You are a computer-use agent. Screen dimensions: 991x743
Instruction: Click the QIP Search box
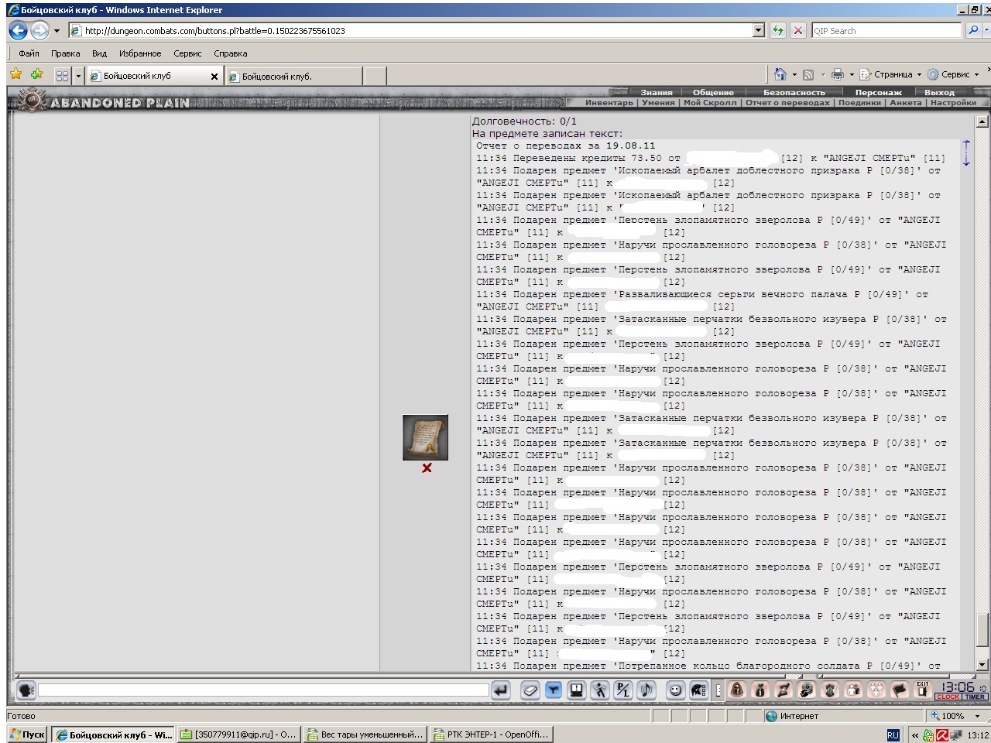(x=886, y=31)
